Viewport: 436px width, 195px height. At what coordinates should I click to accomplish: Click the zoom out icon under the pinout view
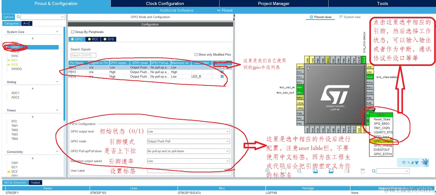click(x=299, y=171)
